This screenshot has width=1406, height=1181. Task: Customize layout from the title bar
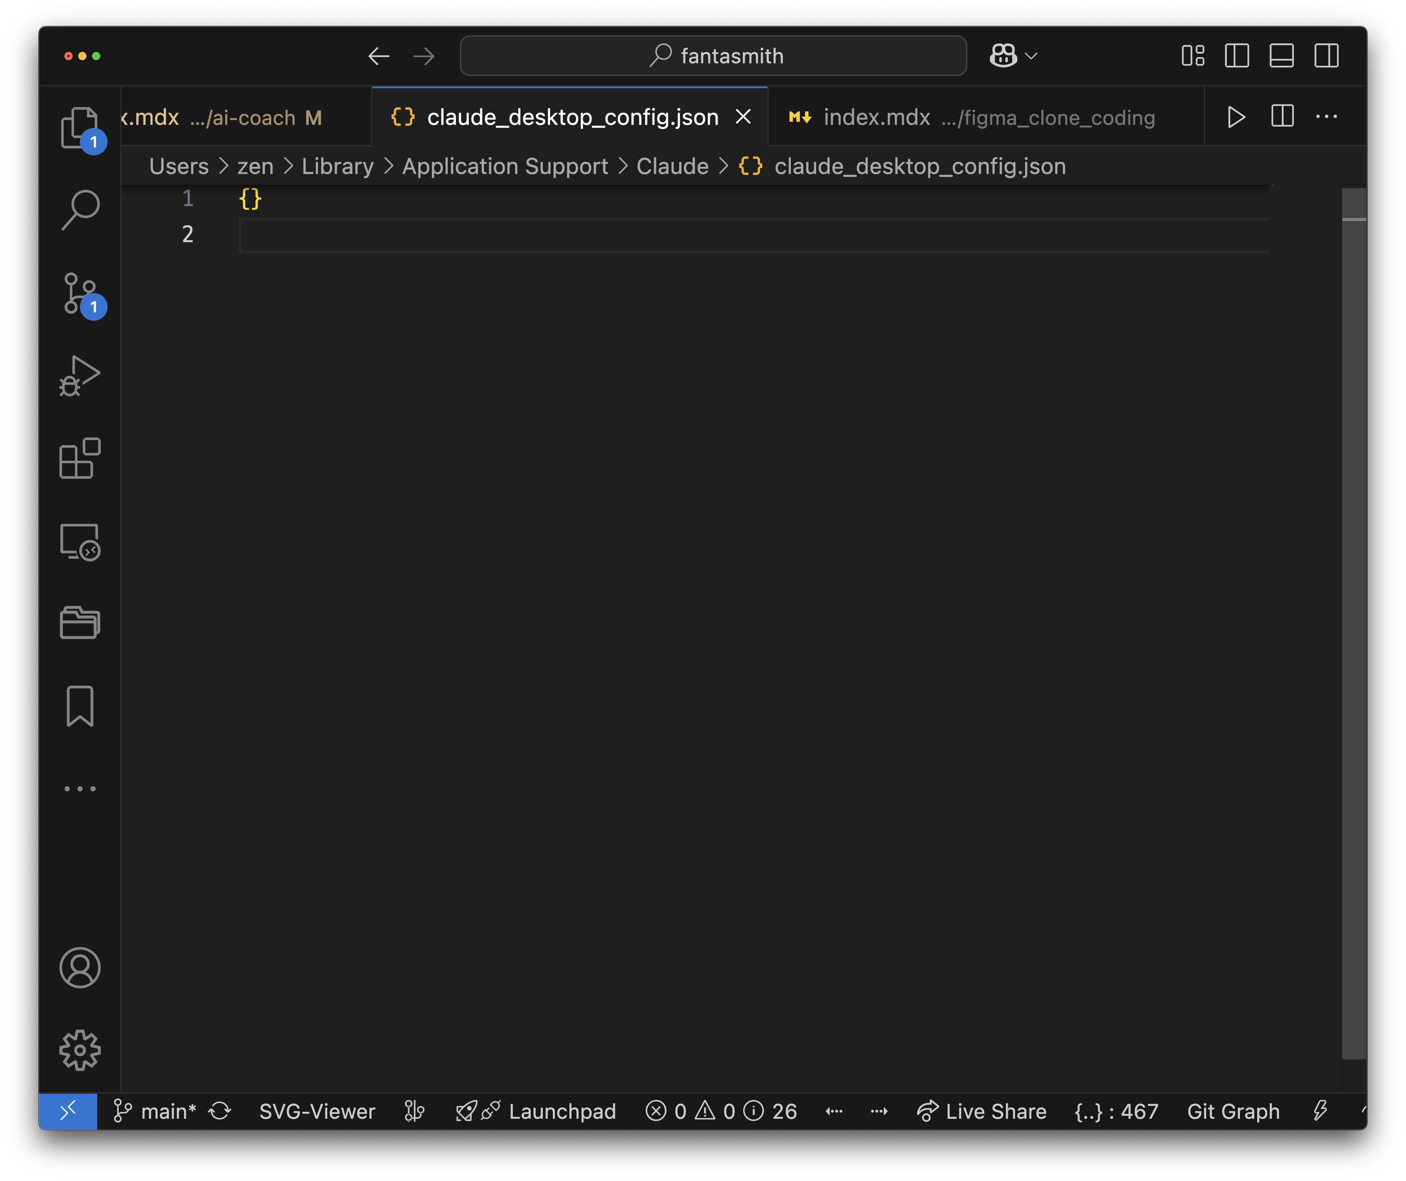(x=1193, y=56)
